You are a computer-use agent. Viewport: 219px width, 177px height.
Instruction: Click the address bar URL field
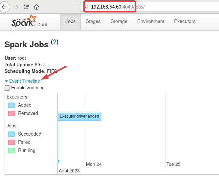click(149, 7)
